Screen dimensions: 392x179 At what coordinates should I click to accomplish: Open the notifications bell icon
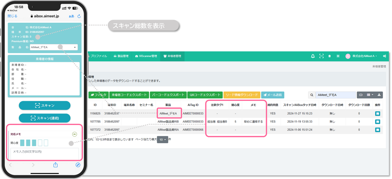pyautogui.click(x=313, y=56)
